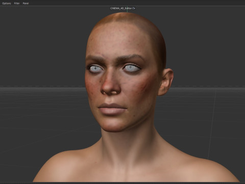The width and height of the screenshot is (245, 184).
Task: Open the Options menu
Action: click(7, 4)
